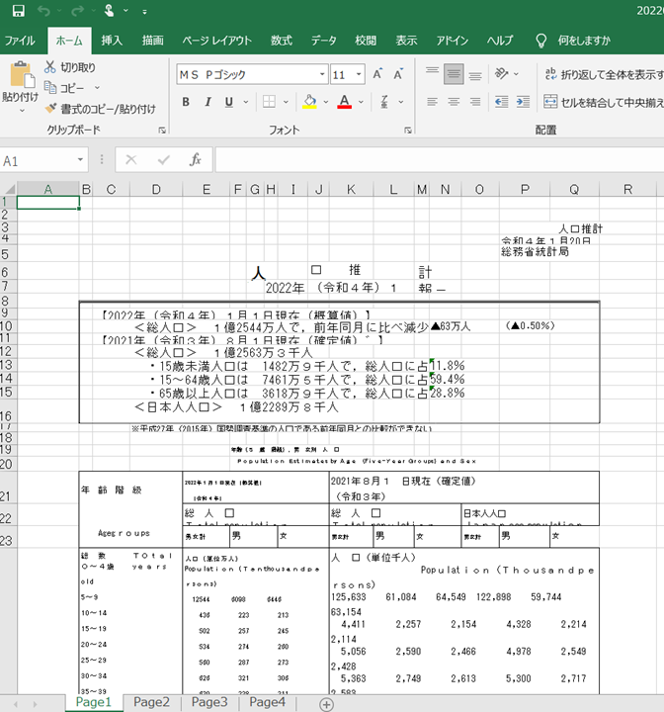
Task: Click the phonetic guide icon
Action: [384, 102]
